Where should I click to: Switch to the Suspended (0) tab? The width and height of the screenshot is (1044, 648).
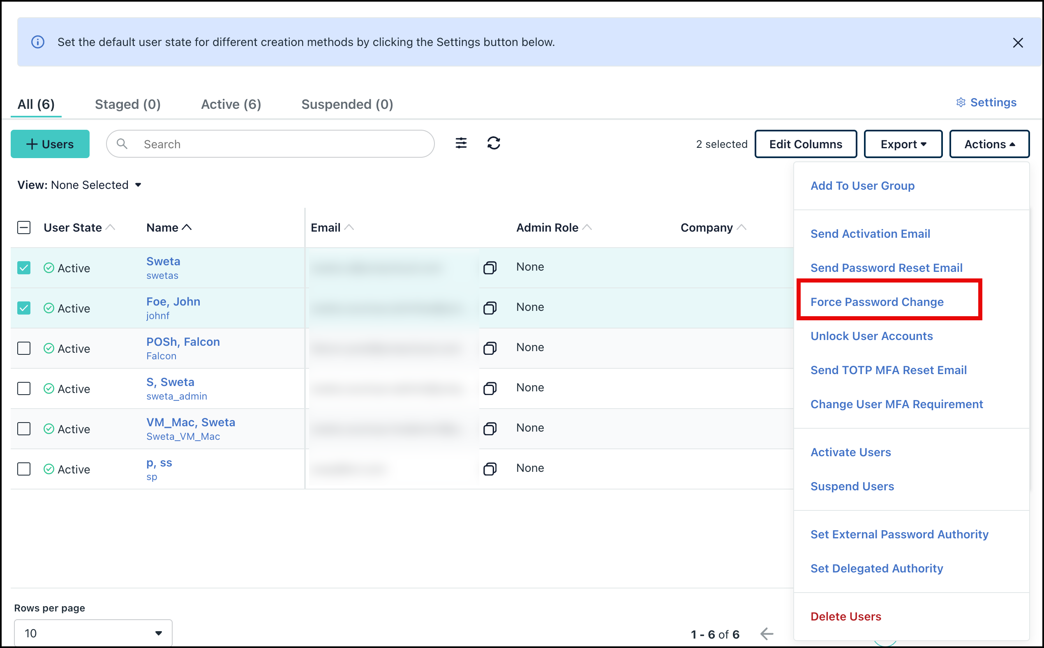(347, 104)
